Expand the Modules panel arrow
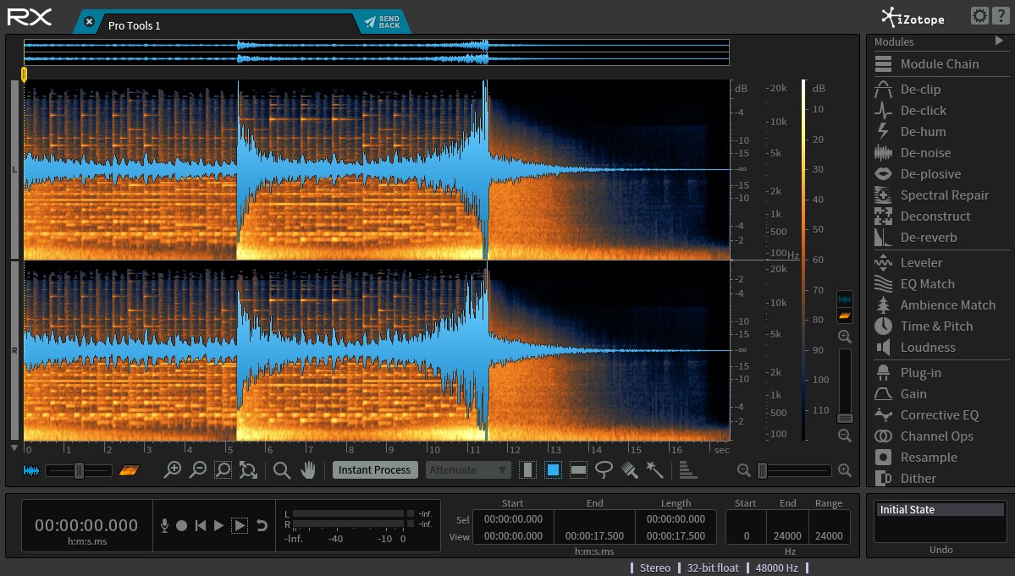1015x576 pixels. (999, 41)
